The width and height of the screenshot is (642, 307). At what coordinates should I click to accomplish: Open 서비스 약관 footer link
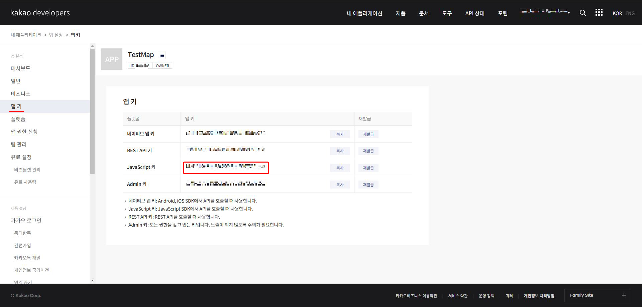[x=458, y=296]
